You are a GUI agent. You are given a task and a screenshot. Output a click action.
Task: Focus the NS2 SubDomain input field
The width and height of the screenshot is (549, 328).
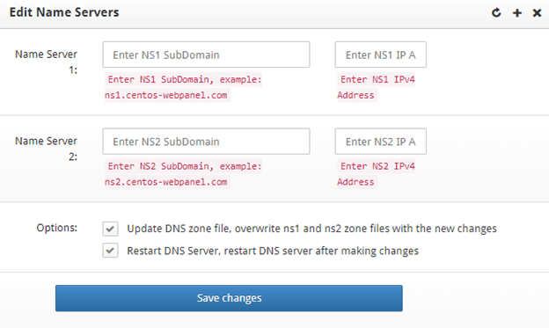[x=206, y=142]
